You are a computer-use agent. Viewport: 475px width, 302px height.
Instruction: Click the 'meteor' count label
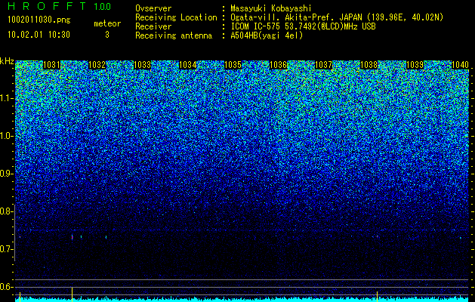click(107, 23)
